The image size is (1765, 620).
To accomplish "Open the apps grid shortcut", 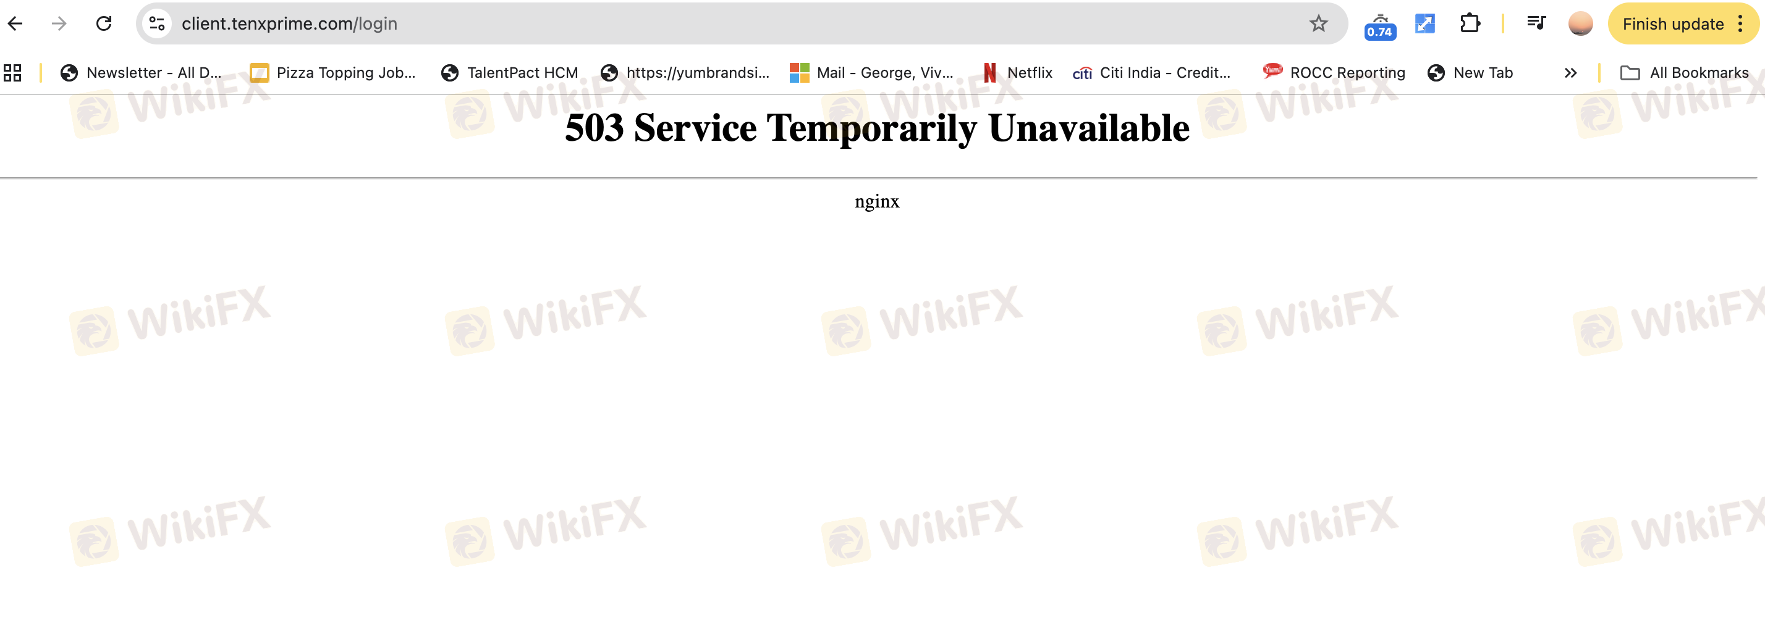I will pos(12,72).
